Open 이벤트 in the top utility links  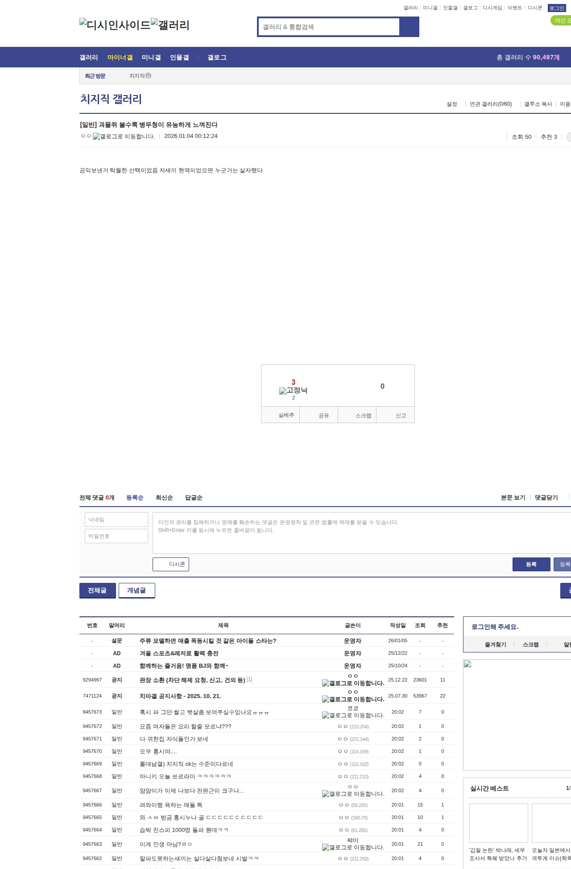515,8
